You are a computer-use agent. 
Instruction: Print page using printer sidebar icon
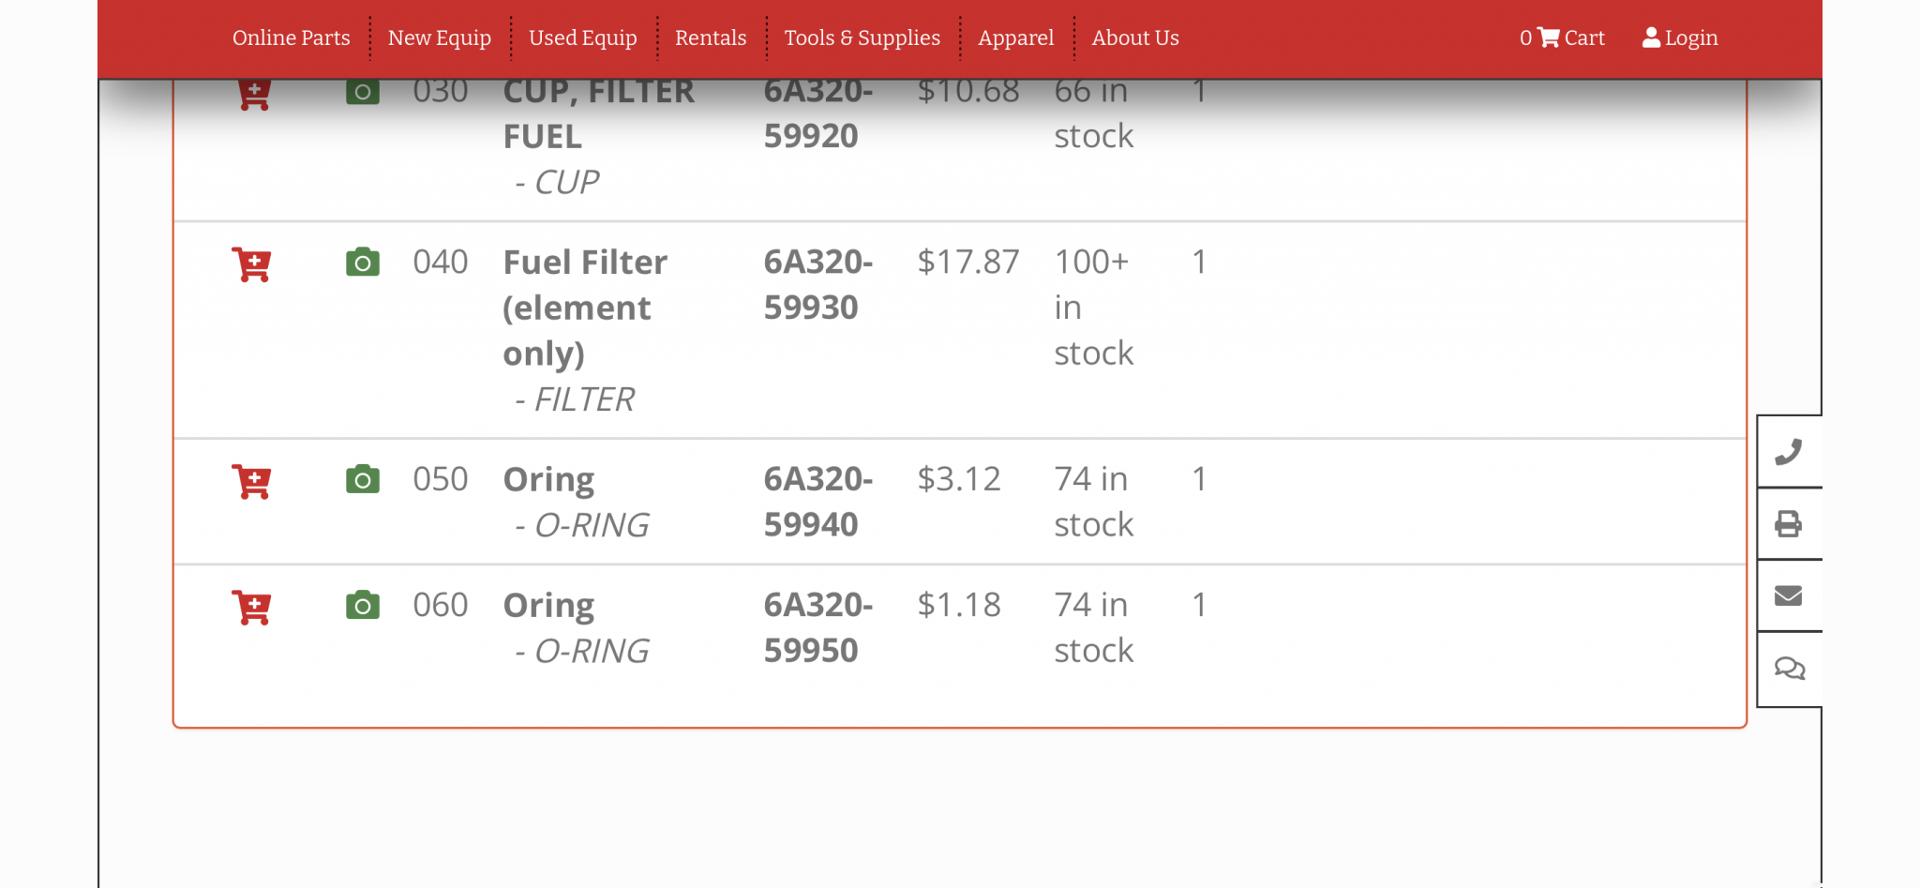click(x=1789, y=524)
